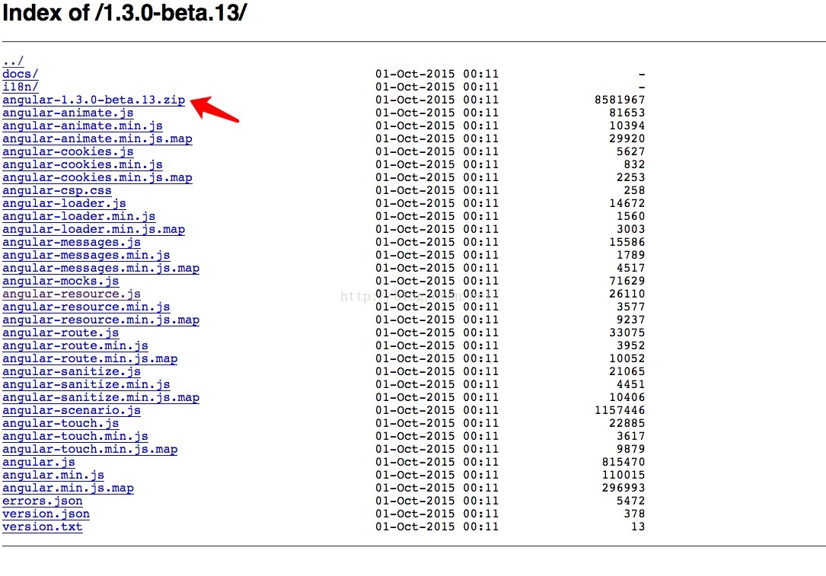Select the file size 81653

627,113
